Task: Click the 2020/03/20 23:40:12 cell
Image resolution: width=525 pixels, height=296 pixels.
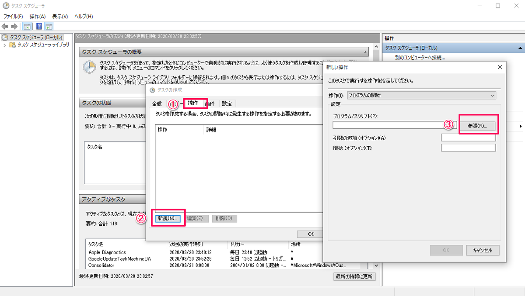Action: click(191, 252)
